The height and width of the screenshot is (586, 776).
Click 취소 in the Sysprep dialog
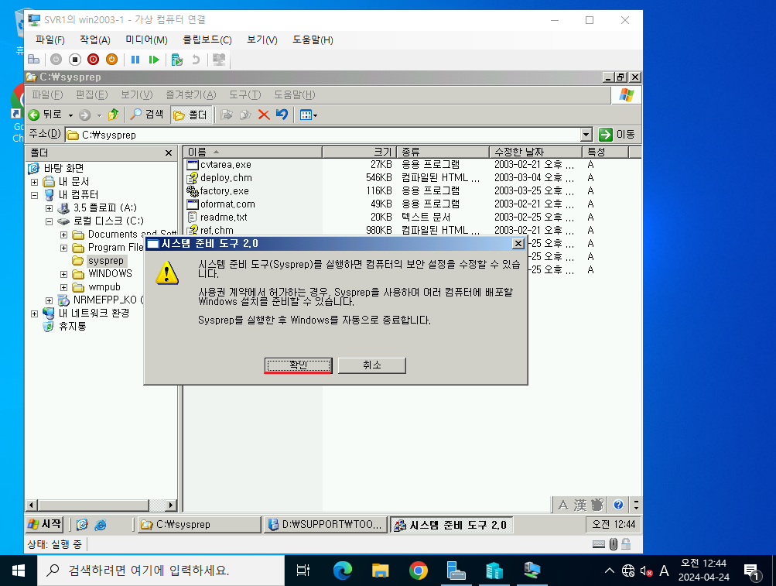[x=371, y=365]
